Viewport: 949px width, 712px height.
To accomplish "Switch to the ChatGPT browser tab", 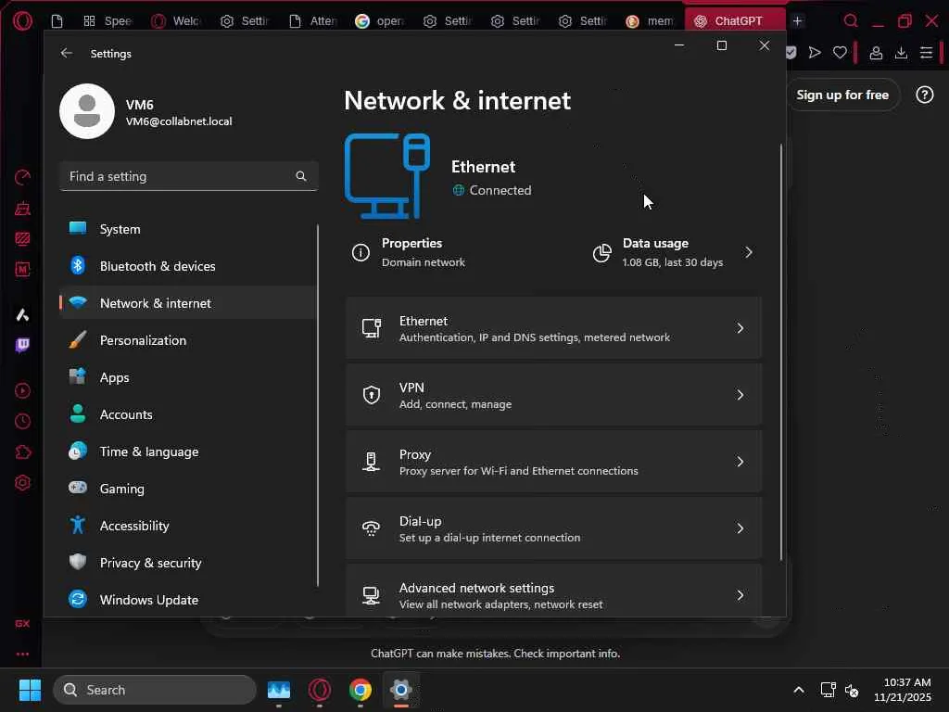I will 737,21.
